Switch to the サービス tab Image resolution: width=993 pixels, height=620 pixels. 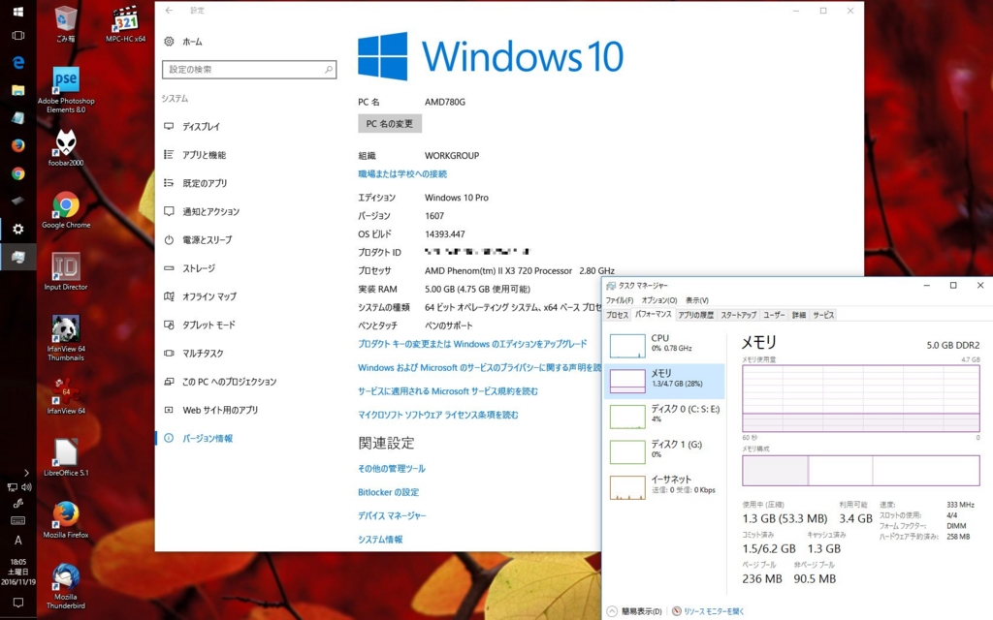pyautogui.click(x=823, y=315)
